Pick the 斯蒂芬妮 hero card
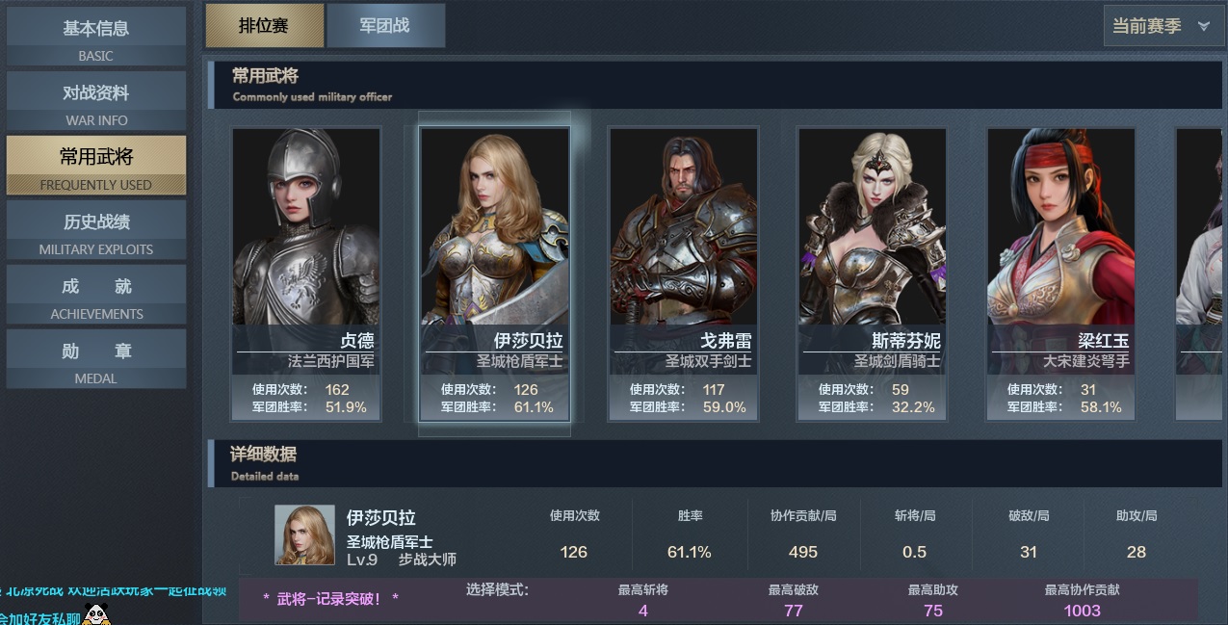The width and height of the screenshot is (1228, 625). [x=872, y=273]
